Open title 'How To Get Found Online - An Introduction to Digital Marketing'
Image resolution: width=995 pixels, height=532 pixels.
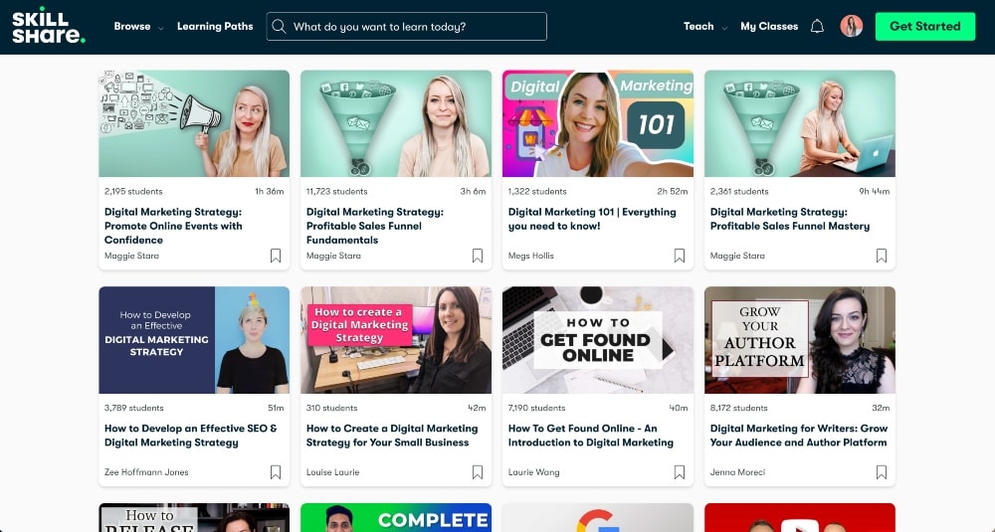591,436
